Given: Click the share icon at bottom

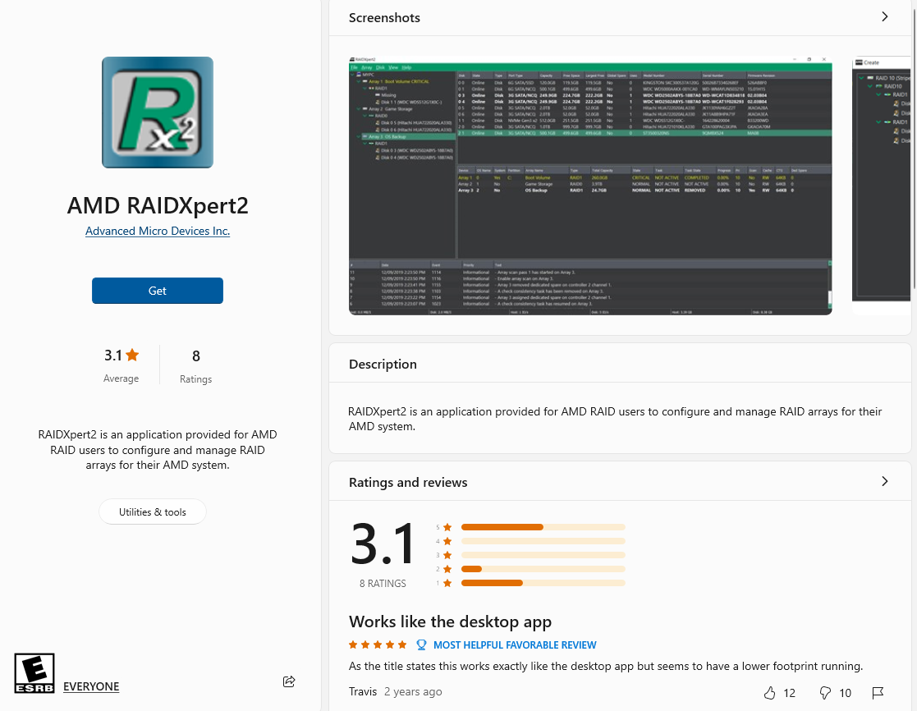Looking at the screenshot, I should coord(289,681).
